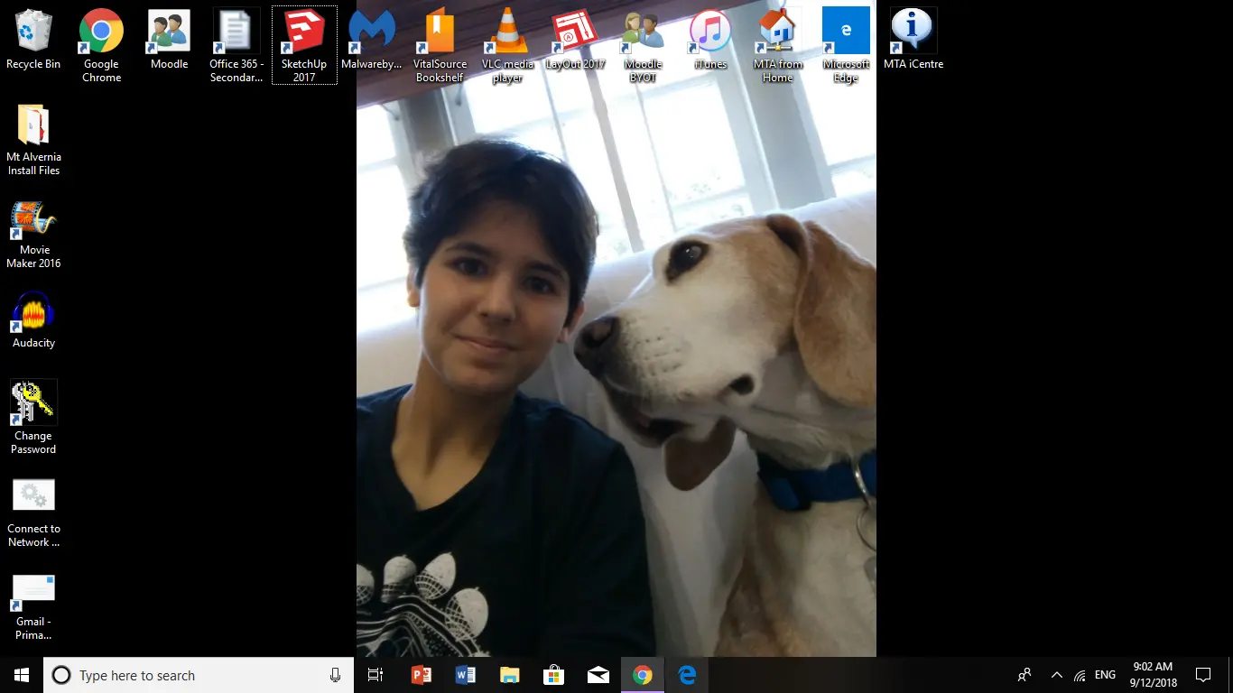Select the Office 365 Secondary shortcut
The width and height of the screenshot is (1233, 693).
click(x=236, y=45)
